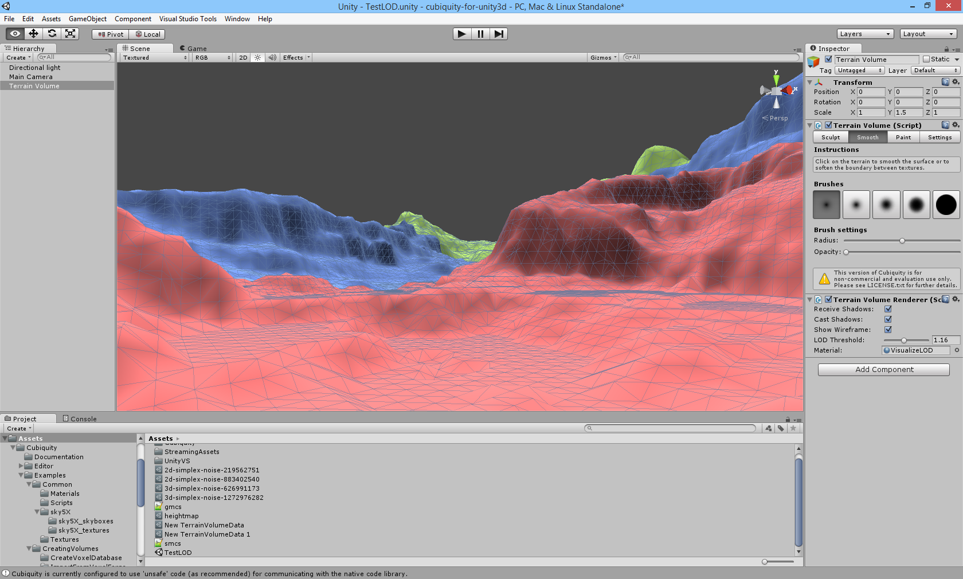Click the Material object picker circle
963x579 pixels.
coord(957,350)
